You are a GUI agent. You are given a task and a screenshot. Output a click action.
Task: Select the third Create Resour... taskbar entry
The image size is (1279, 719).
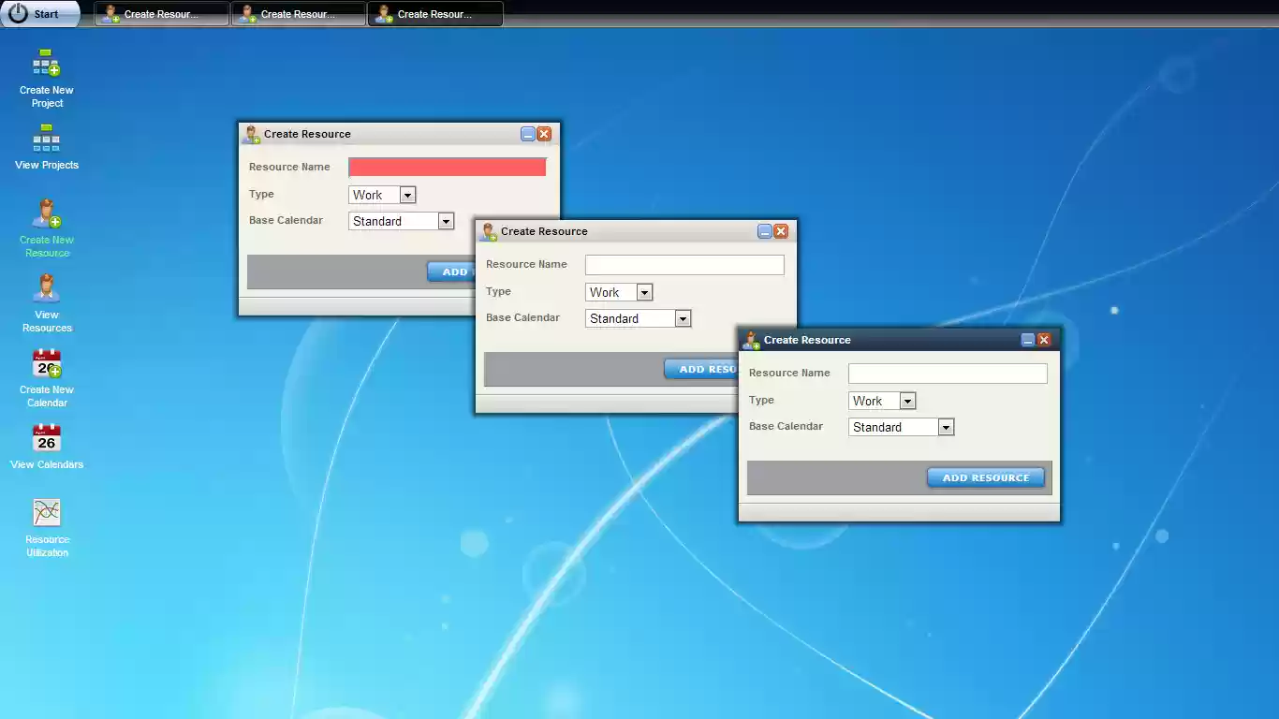[x=434, y=13]
